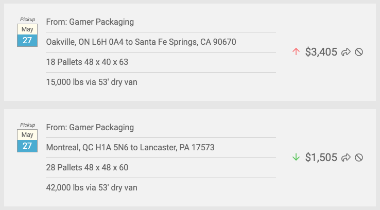380x210 pixels.
Task: Click the decline icon beside $1,505
Action: (x=359, y=157)
